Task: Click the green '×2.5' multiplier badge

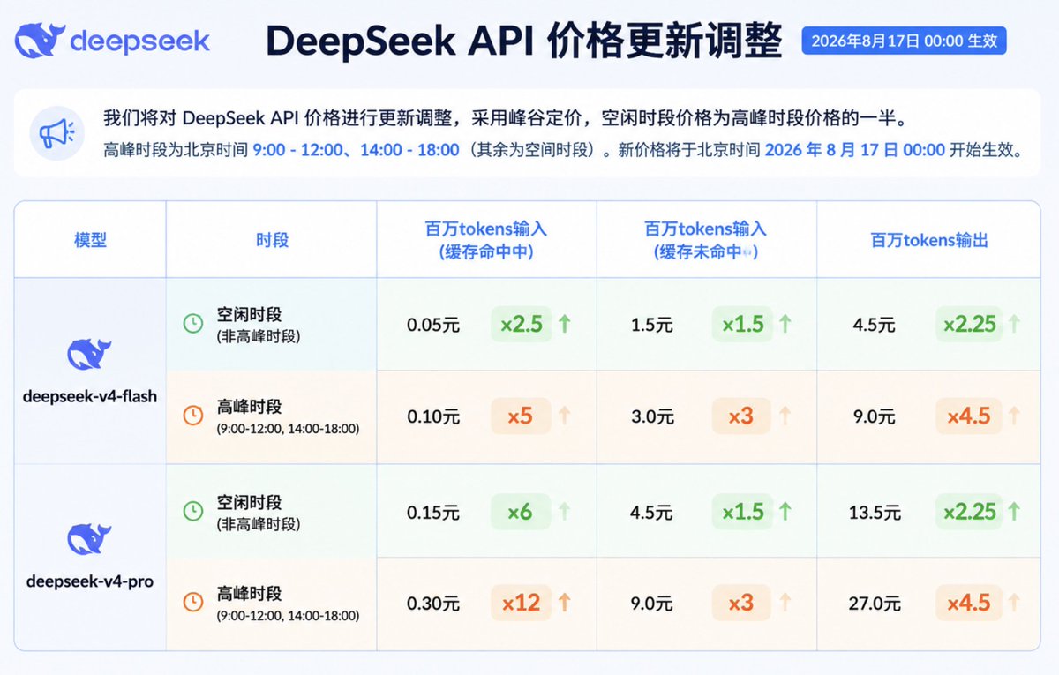Action: click(x=521, y=324)
